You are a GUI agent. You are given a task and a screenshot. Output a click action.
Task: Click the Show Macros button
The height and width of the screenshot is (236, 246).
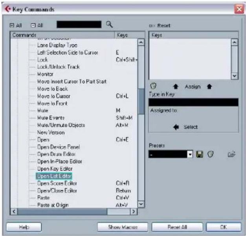[123, 227]
